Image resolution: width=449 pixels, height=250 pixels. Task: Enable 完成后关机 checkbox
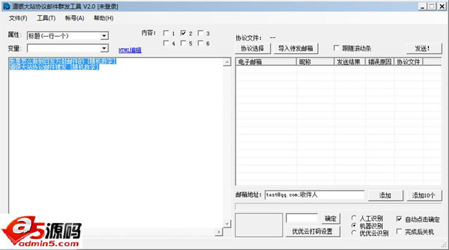(x=399, y=231)
